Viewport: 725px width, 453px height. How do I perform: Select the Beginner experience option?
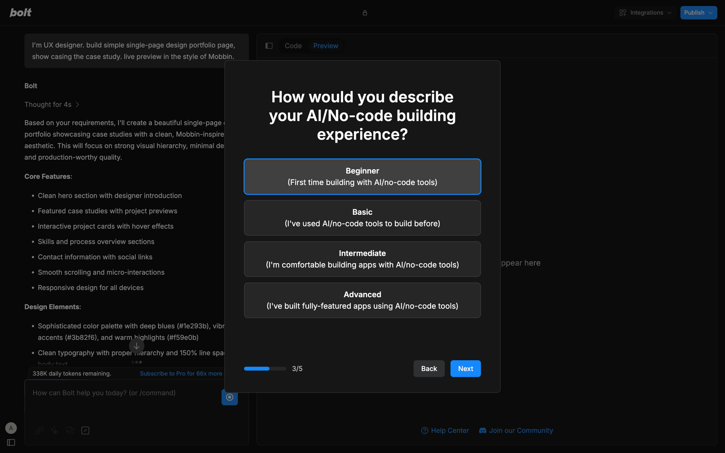click(362, 177)
